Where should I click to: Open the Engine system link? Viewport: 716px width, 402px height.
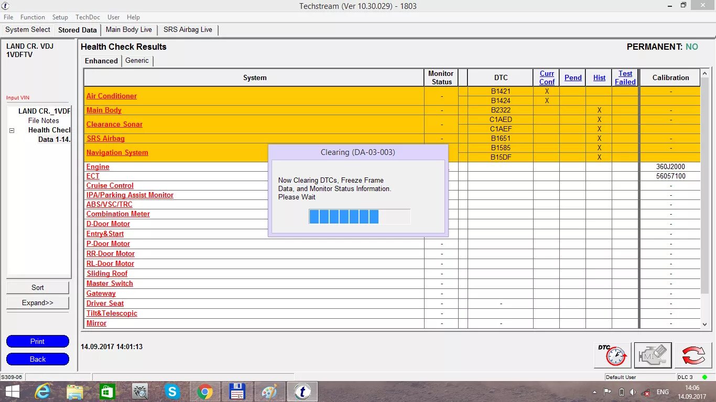(98, 166)
